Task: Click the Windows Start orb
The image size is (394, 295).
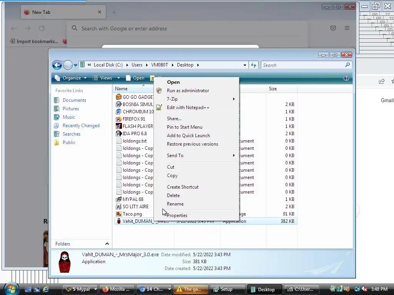Action: 11,289
